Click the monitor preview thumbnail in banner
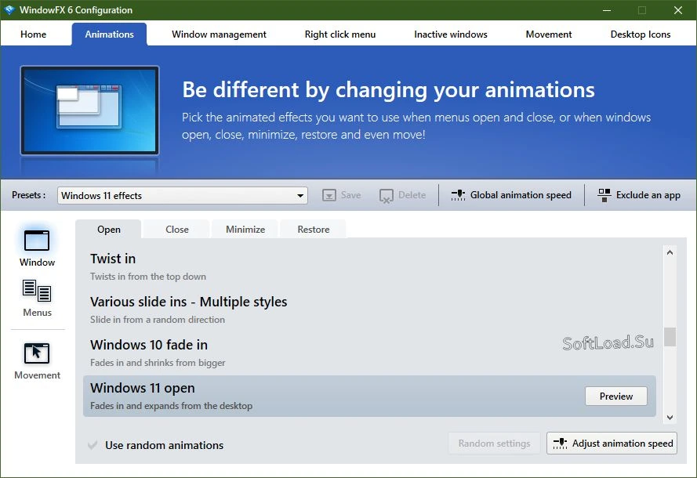 (89, 110)
